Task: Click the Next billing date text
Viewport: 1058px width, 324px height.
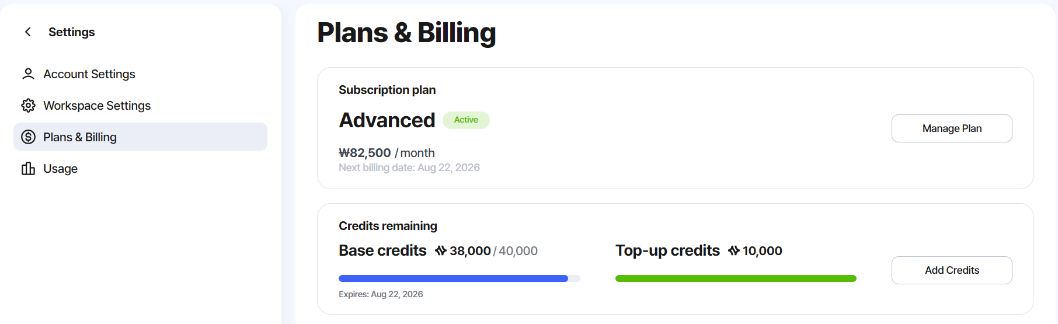Action: pyautogui.click(x=409, y=168)
